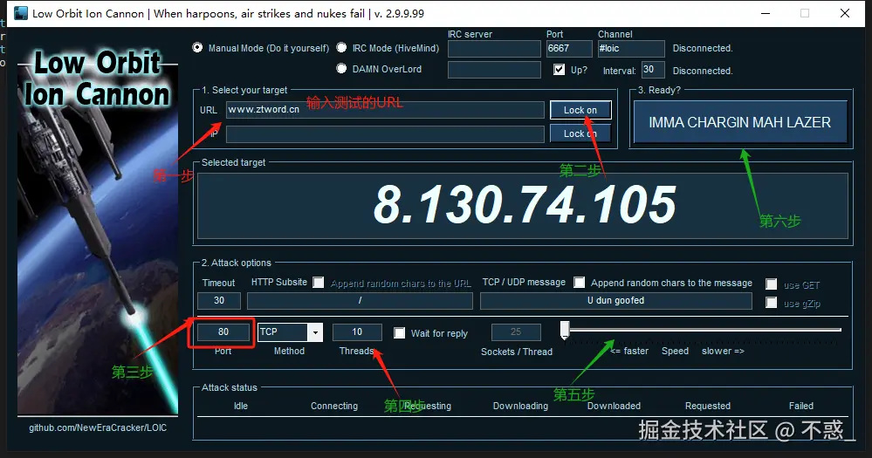The image size is (872, 458).
Task: Click the Threads field showing 10
Action: pyautogui.click(x=357, y=332)
